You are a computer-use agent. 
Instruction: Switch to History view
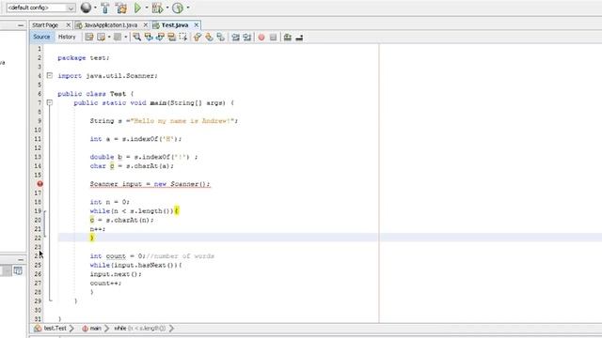67,37
